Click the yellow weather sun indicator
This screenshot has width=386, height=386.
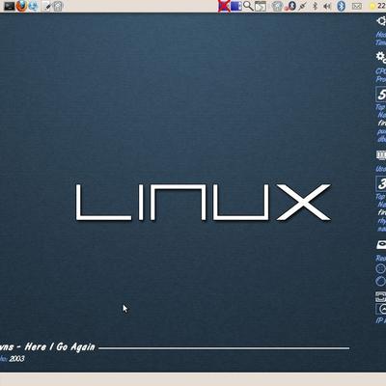(373, 6)
